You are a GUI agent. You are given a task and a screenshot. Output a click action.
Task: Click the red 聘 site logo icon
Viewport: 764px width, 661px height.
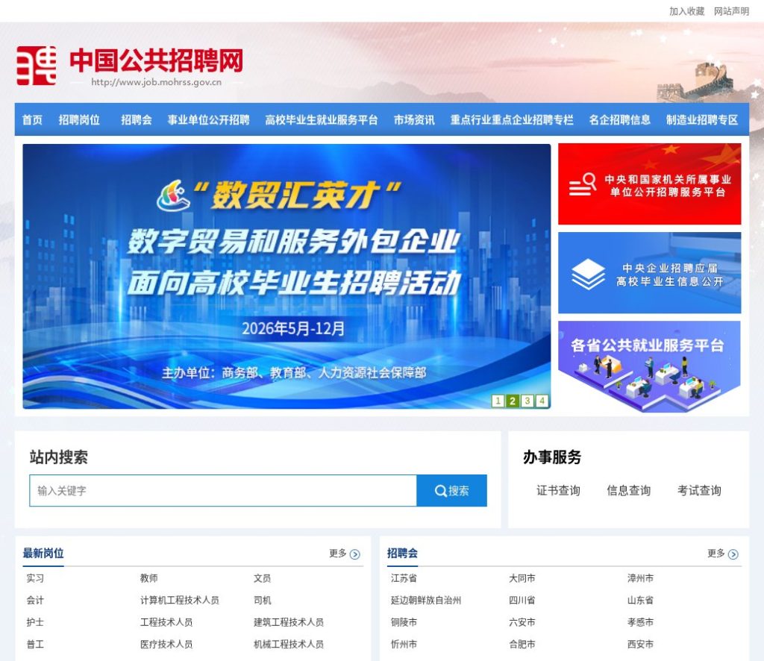point(37,65)
